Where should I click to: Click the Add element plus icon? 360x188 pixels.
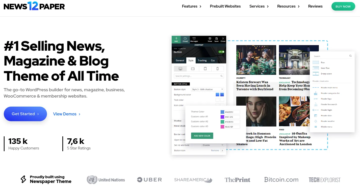pos(176,39)
